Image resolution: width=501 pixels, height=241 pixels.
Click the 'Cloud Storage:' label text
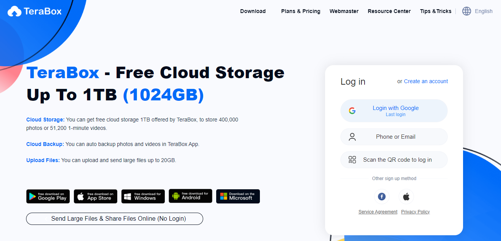(x=46, y=120)
